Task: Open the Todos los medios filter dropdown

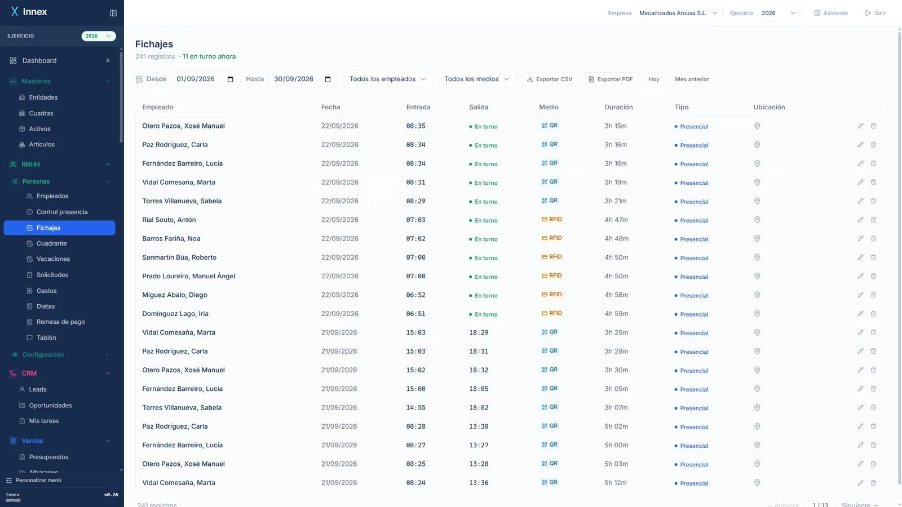Action: click(x=476, y=79)
